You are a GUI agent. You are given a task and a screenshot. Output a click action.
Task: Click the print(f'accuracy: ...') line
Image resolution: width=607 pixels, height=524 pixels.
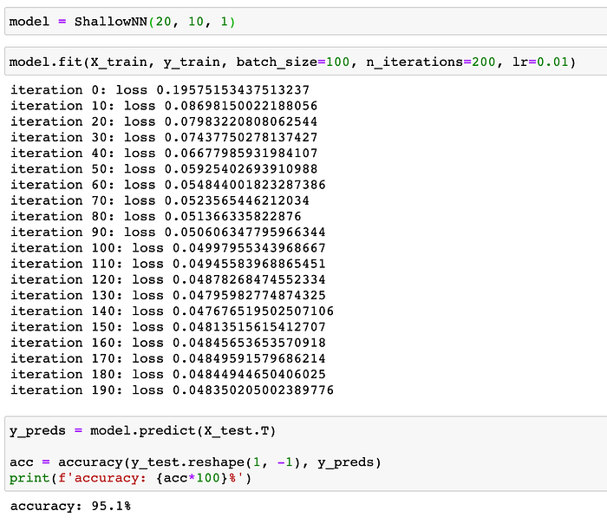(x=130, y=478)
